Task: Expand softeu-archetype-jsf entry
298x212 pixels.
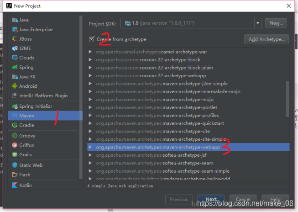Action: tap(90, 155)
